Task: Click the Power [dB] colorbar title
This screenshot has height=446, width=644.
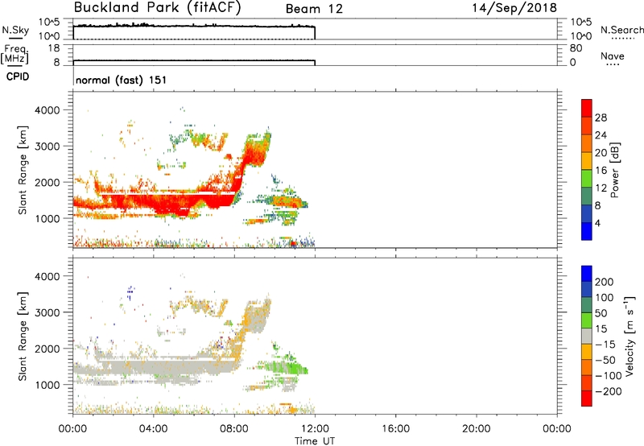Action: click(614, 170)
